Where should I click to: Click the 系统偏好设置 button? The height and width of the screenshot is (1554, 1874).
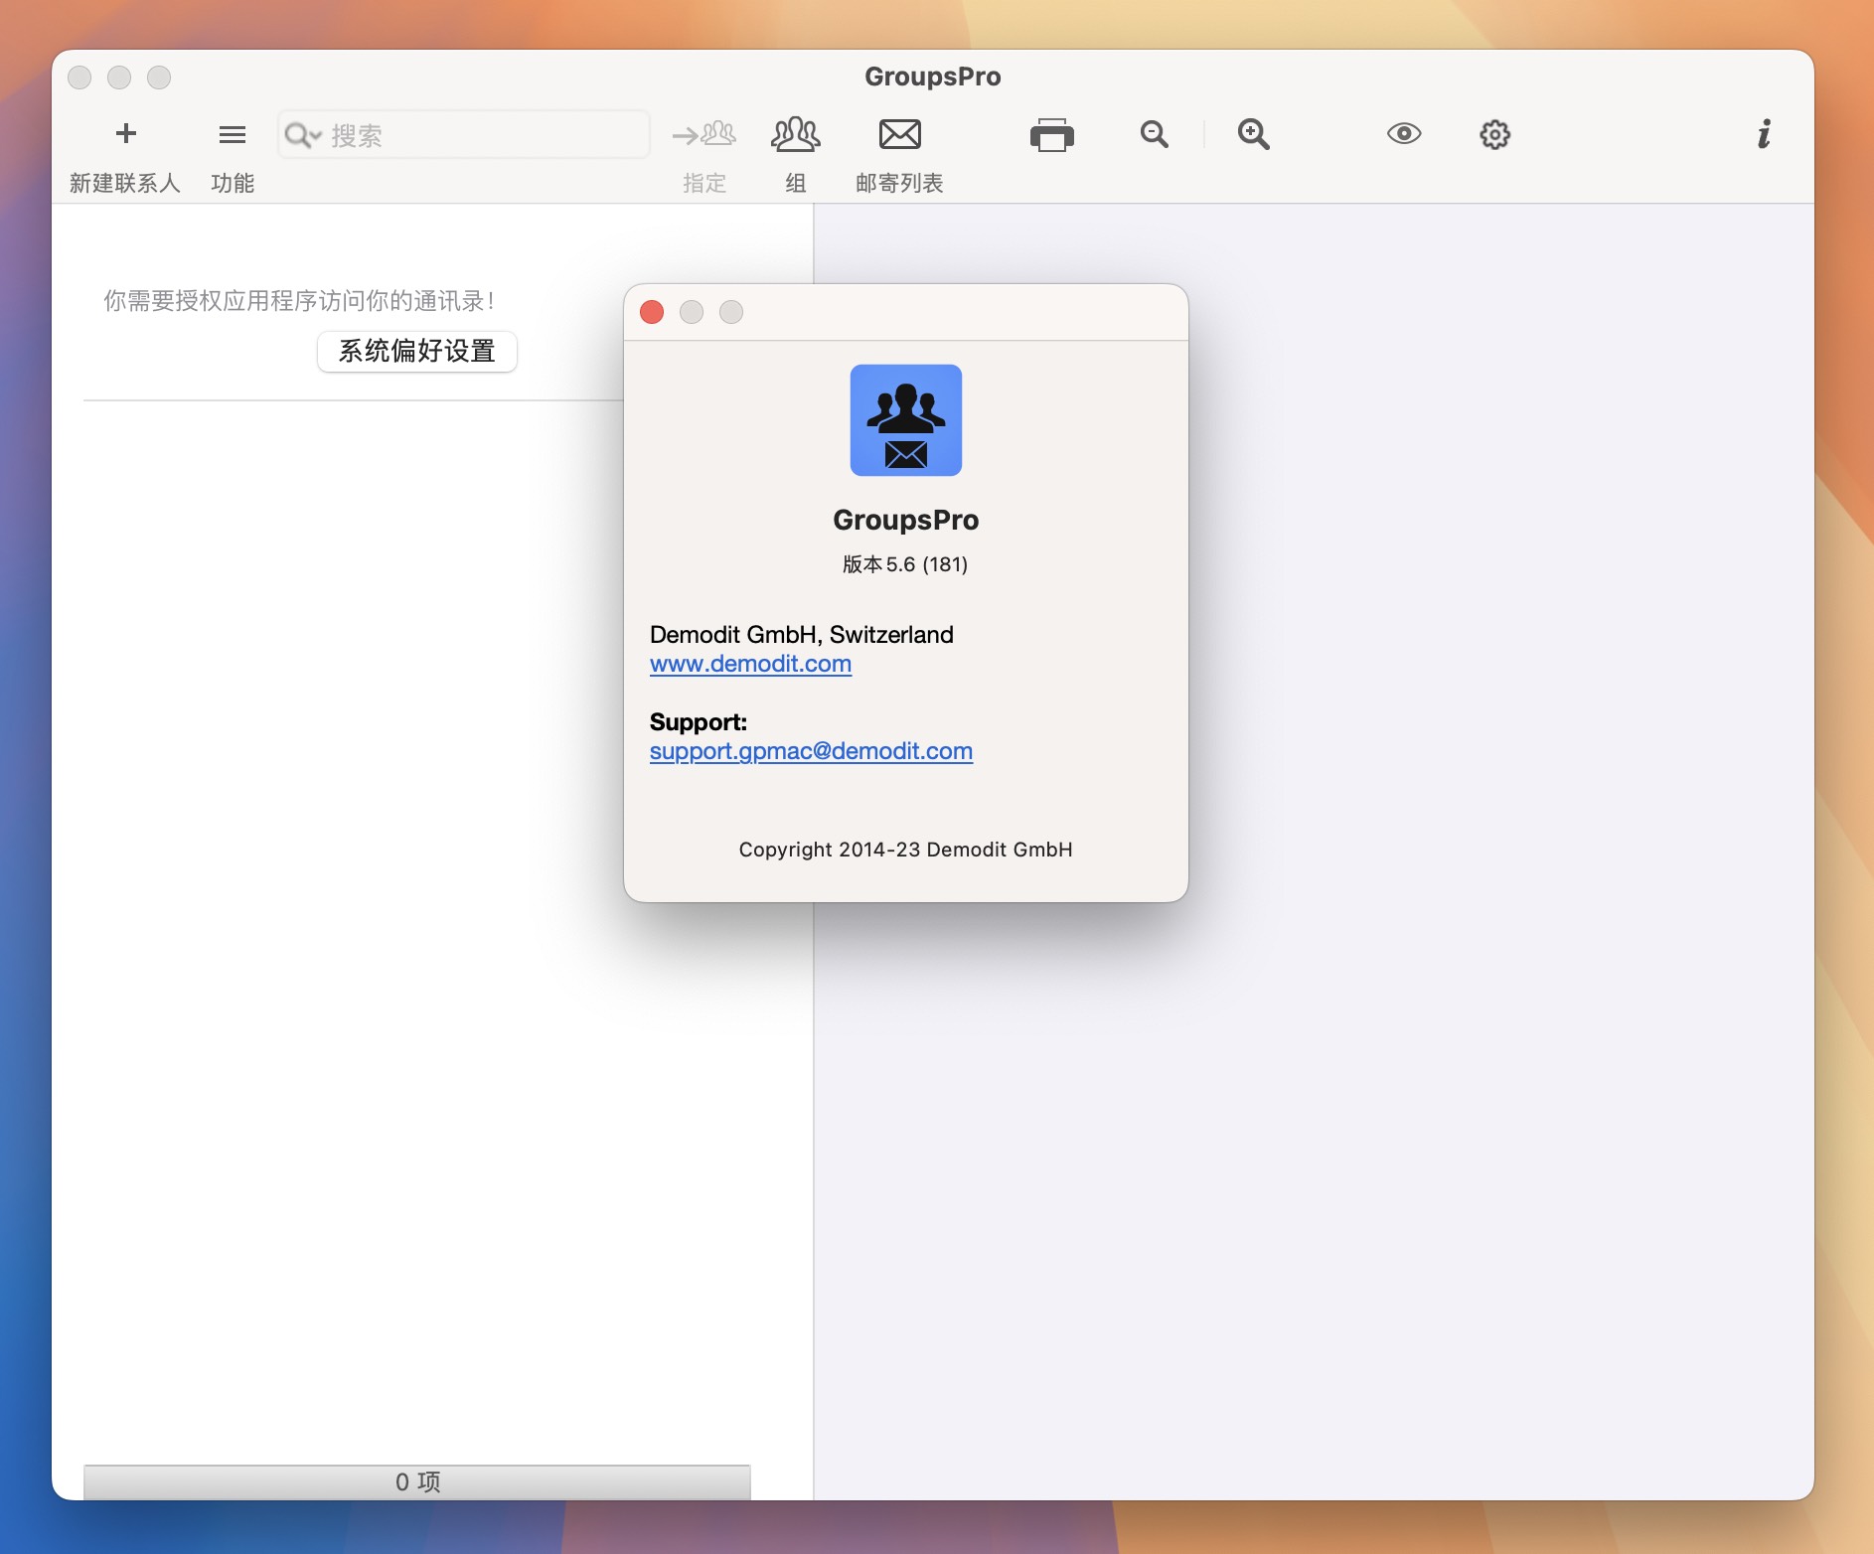coord(417,352)
